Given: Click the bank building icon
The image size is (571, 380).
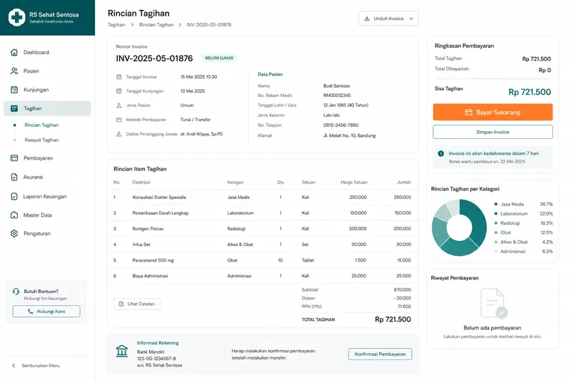Looking at the screenshot, I should click(x=122, y=351).
